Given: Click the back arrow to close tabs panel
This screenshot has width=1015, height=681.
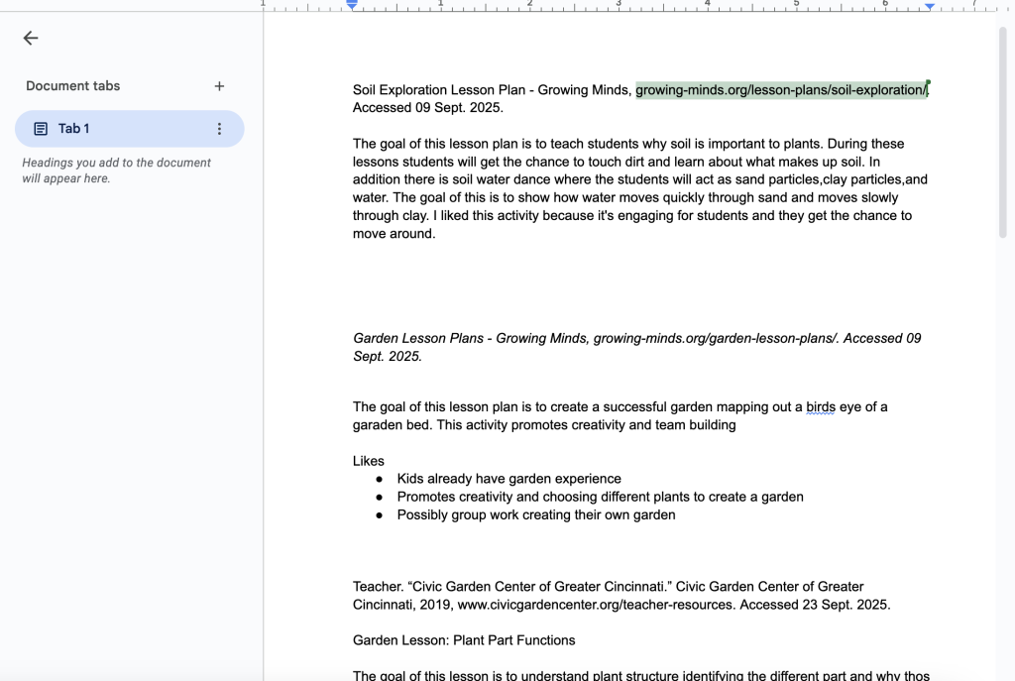Looking at the screenshot, I should [31, 39].
